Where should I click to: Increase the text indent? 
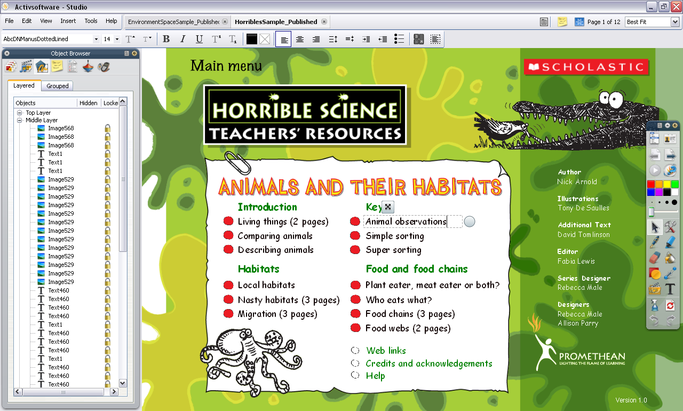coord(366,39)
